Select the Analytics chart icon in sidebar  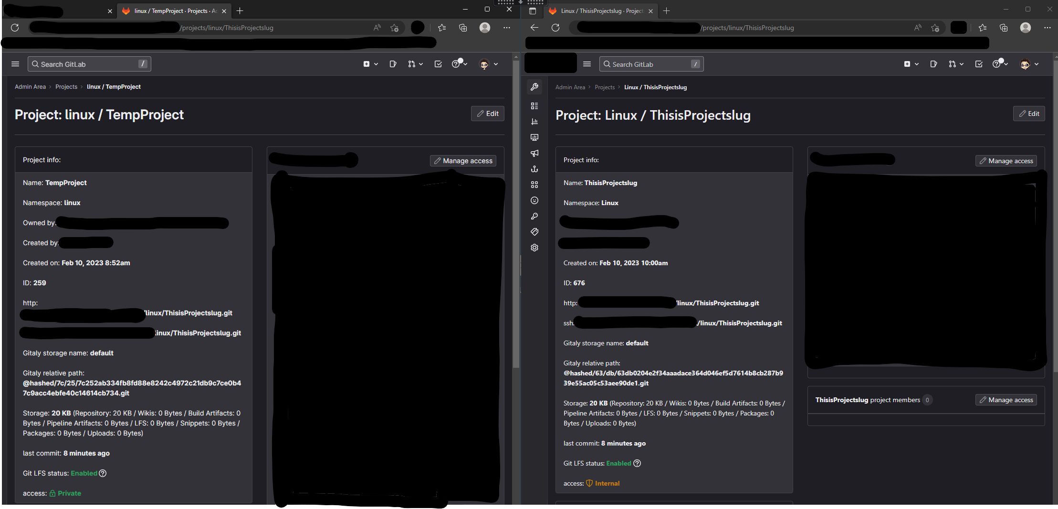tap(534, 122)
